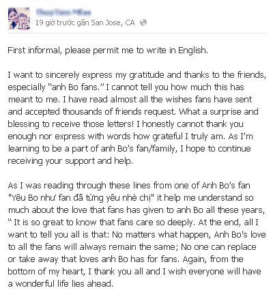Viewport: 273px width, 299px height.
Task: Click the phrase "anh Bo's fan/family"
Action: pos(139,149)
